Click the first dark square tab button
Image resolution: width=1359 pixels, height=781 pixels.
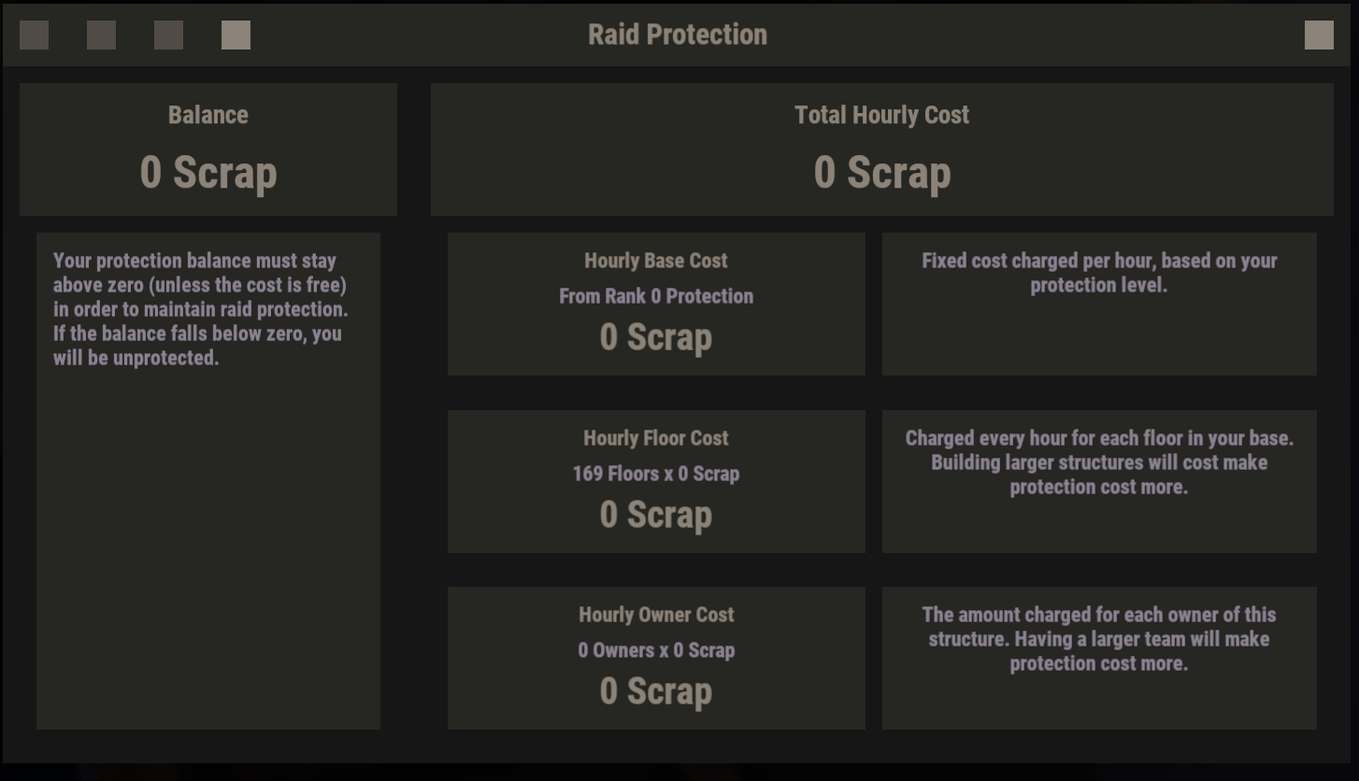[35, 35]
